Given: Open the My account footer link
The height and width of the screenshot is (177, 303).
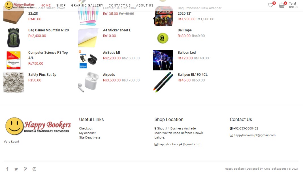Looking at the screenshot, I should (x=87, y=133).
